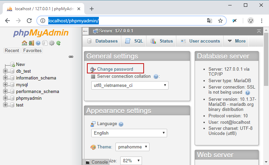Open help for Server connection collation
The width and height of the screenshot is (269, 165).
point(156,76)
